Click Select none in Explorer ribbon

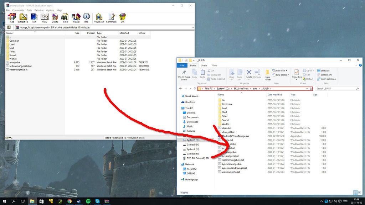pos(325,75)
